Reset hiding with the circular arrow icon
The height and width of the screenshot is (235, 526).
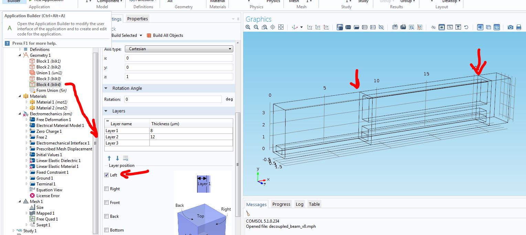pos(466,27)
